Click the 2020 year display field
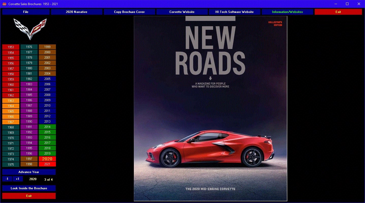 tap(33, 179)
